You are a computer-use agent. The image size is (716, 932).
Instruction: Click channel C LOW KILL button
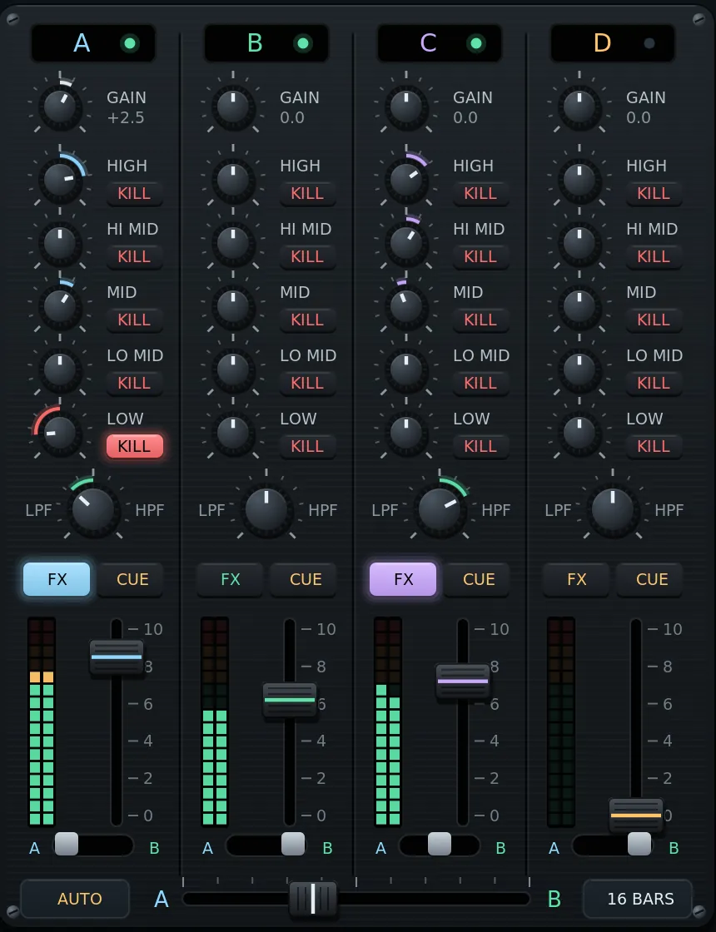[x=480, y=446]
